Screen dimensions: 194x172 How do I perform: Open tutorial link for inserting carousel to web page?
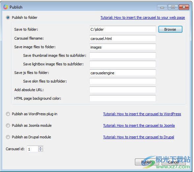point(143,17)
